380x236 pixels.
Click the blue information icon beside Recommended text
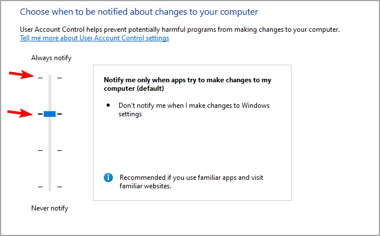pyautogui.click(x=108, y=178)
